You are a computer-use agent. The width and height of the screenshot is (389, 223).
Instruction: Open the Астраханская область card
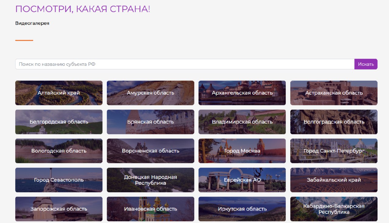tap(334, 93)
